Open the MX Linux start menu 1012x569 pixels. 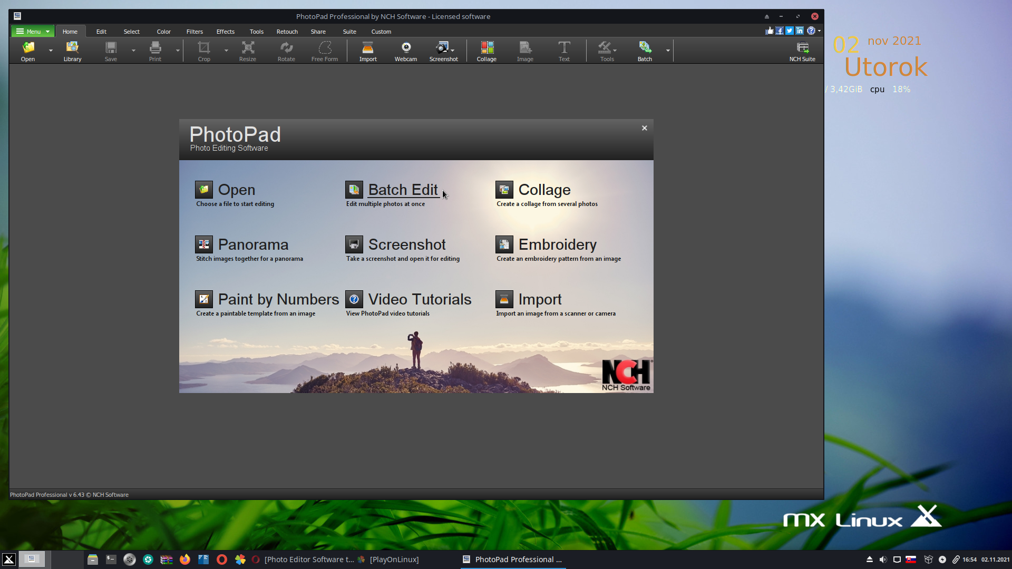coord(9,560)
